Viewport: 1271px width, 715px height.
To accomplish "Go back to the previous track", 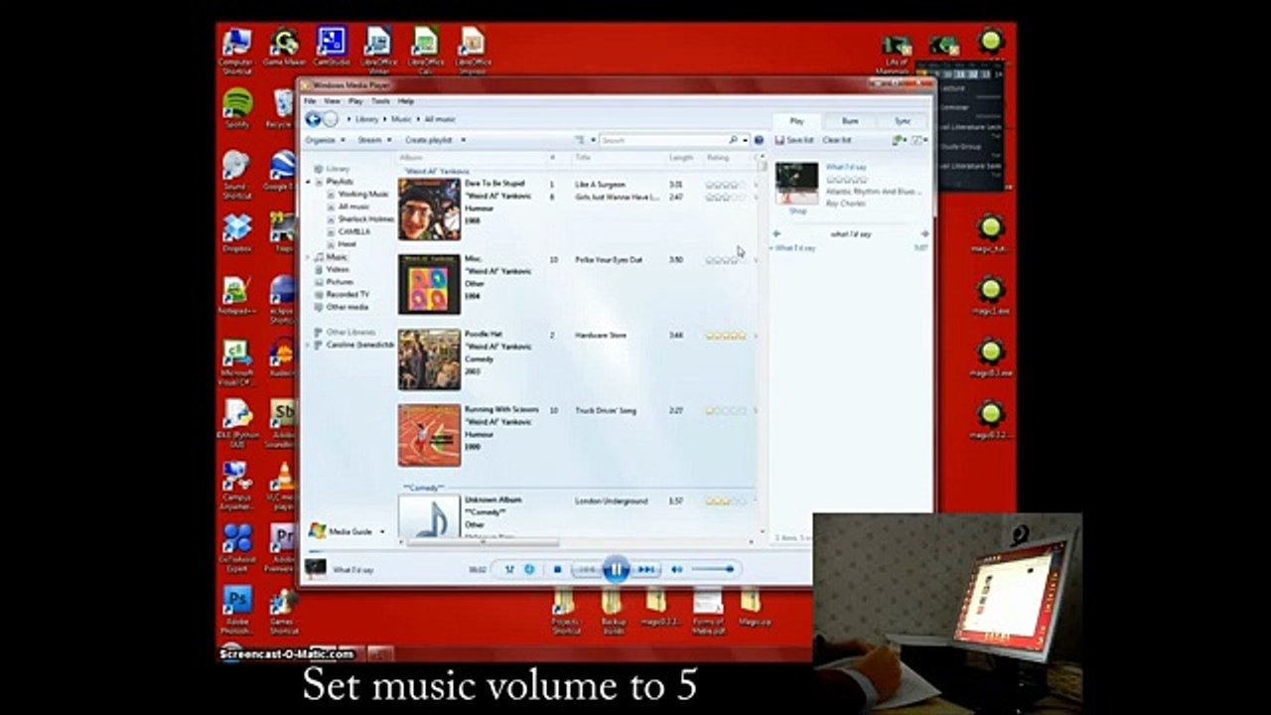I will point(587,569).
